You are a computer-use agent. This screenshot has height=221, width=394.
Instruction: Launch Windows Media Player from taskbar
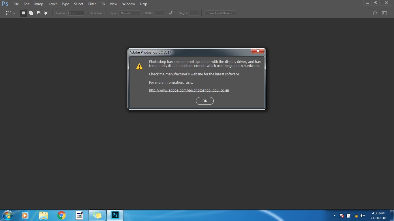coord(25,215)
